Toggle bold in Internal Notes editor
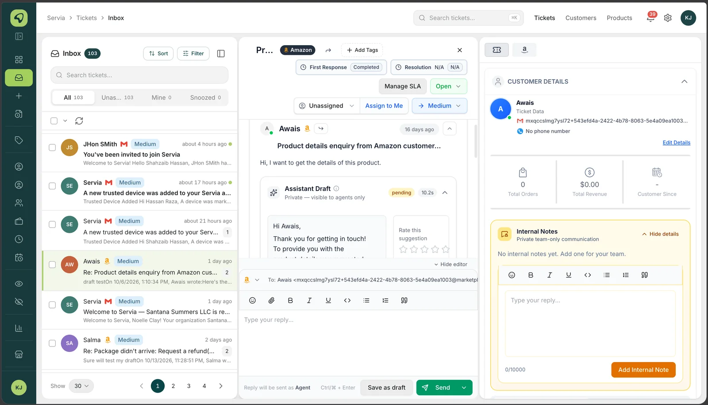Image resolution: width=708 pixels, height=405 pixels. 531,275
